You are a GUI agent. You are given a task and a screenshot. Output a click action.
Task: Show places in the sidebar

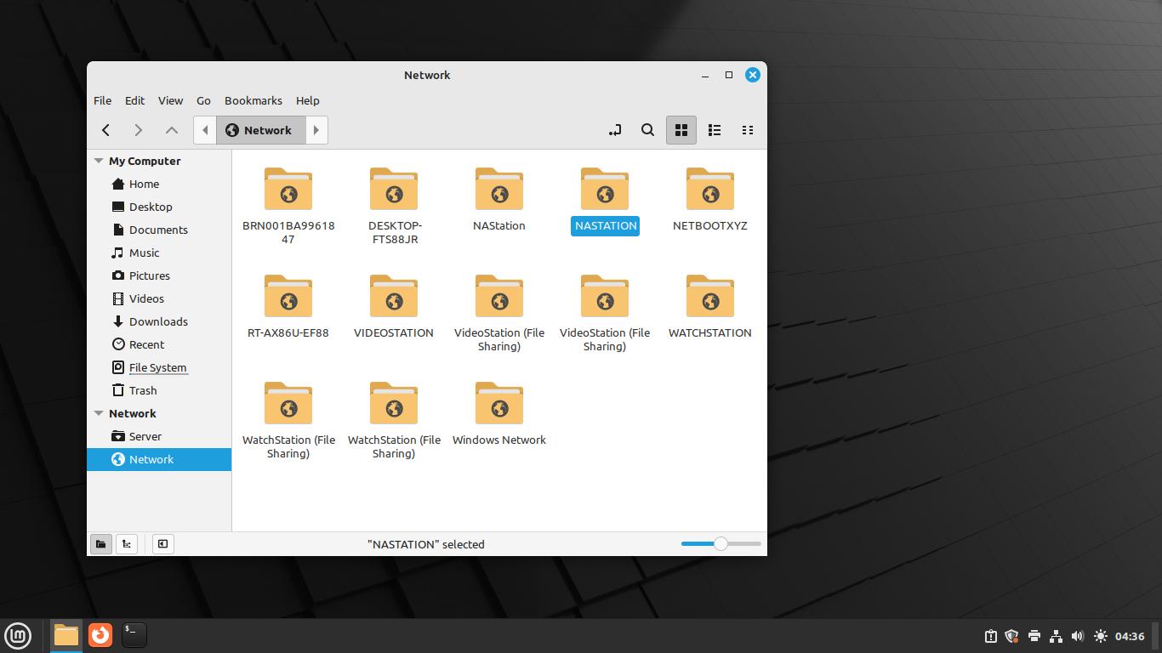100,544
